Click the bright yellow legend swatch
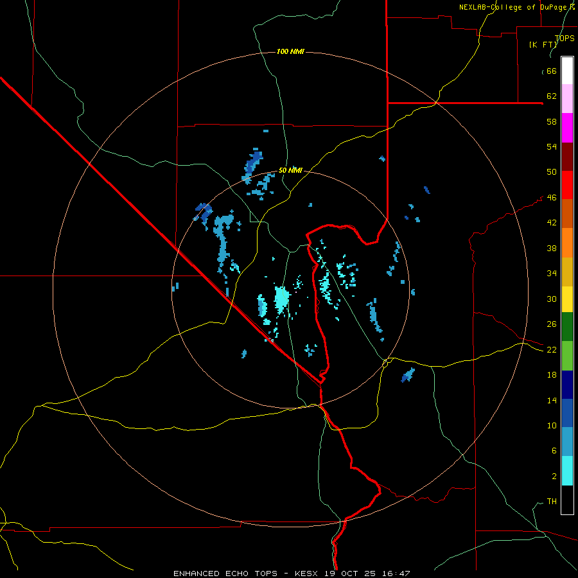Viewport: 578px width, 578px height. point(567,299)
